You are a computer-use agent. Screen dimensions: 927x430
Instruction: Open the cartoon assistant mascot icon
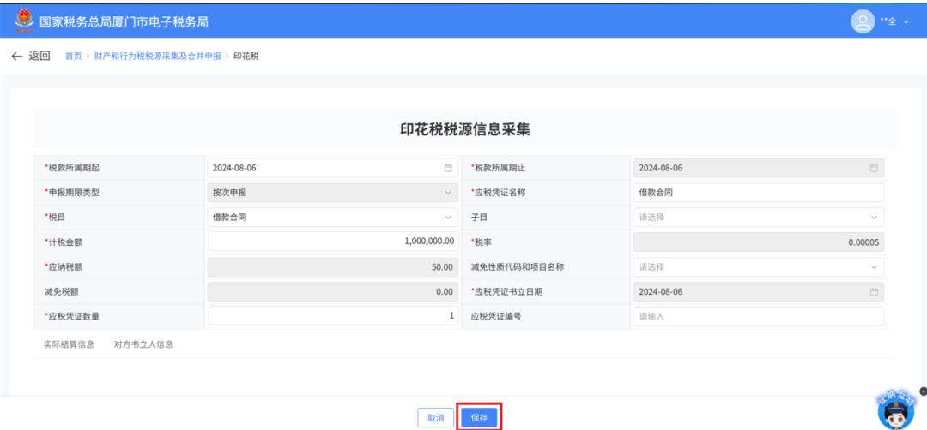coord(895,410)
